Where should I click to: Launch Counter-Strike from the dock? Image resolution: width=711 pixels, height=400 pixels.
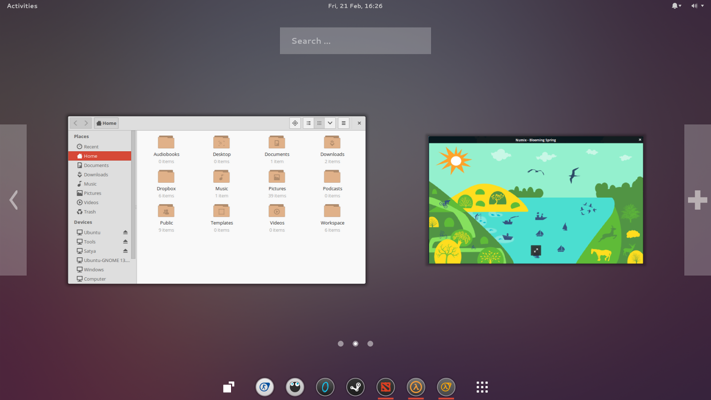pos(265,387)
